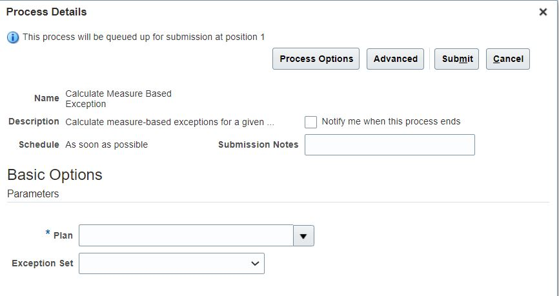Open Process Options

tap(316, 59)
